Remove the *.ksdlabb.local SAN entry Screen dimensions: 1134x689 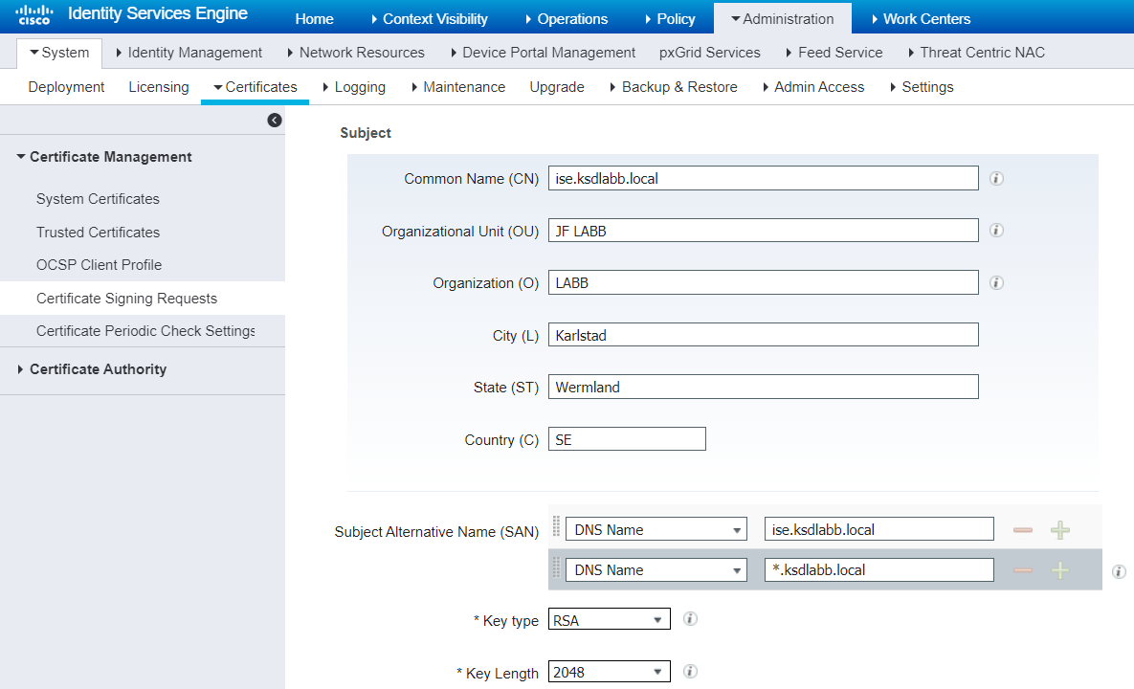pos(1023,570)
